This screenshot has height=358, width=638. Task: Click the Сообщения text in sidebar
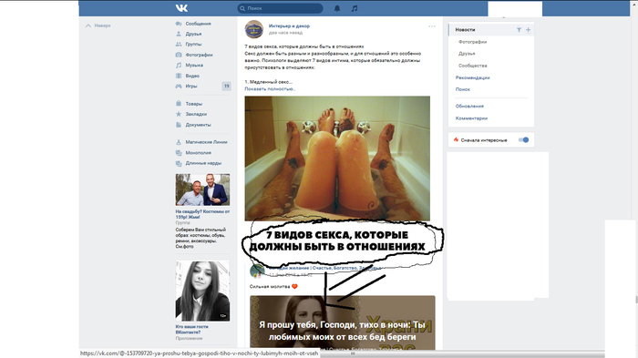click(x=198, y=24)
